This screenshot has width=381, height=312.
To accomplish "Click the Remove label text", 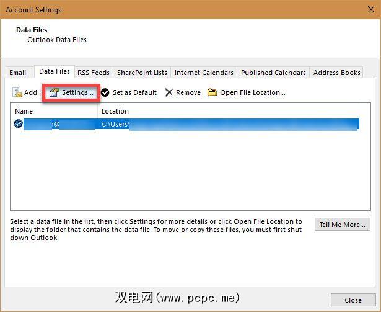I will (x=188, y=92).
